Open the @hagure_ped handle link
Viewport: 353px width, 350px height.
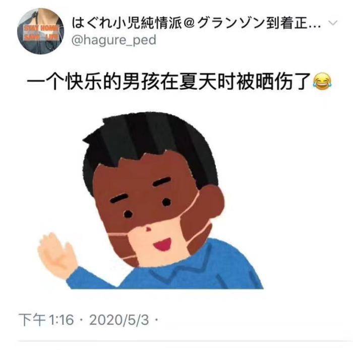click(114, 40)
